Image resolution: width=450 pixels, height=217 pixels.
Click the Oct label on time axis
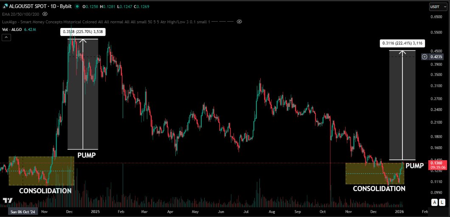point(323,212)
